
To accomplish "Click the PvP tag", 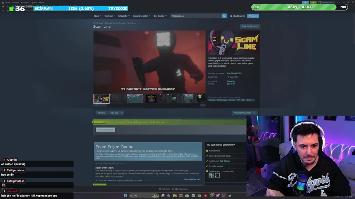I will coord(238,100).
